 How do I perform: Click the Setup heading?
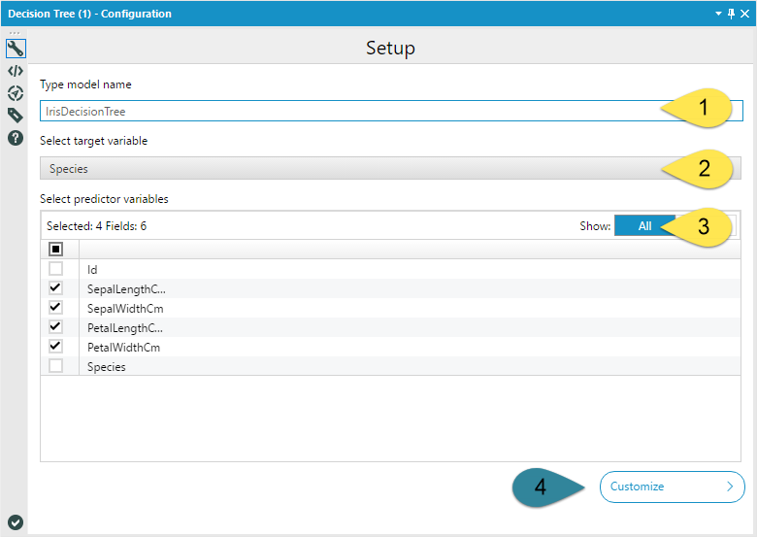tap(390, 48)
